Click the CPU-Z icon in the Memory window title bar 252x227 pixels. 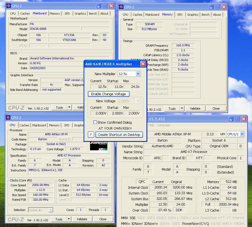121,7
